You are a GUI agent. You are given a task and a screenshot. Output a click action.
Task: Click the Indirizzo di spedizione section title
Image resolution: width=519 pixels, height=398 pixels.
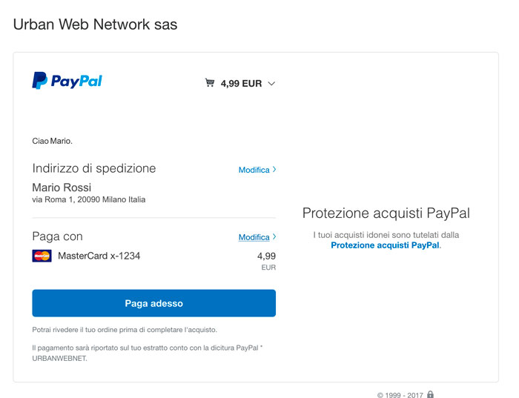tap(94, 168)
